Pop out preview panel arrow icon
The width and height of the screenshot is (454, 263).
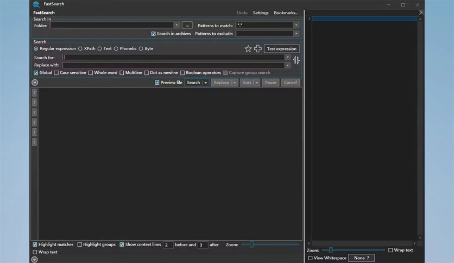(x=421, y=12)
